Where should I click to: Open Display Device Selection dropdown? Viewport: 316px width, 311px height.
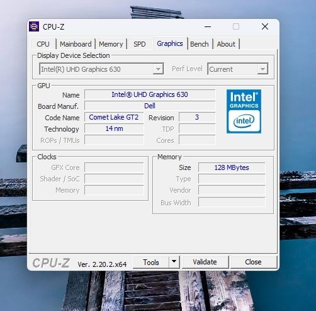(x=101, y=69)
